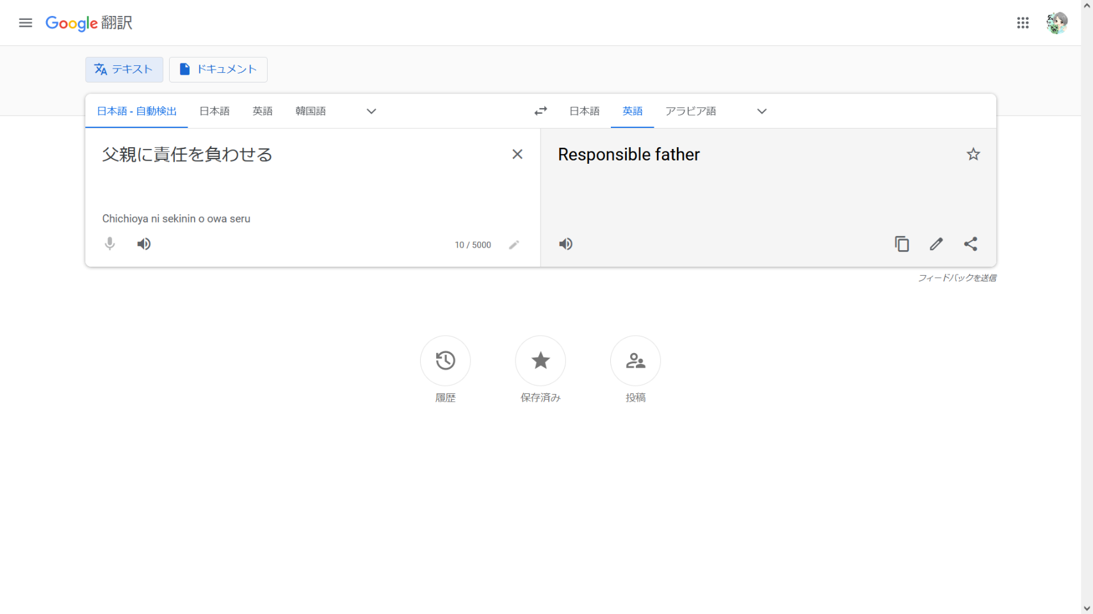
Task: Copy the translation to clipboard
Action: coord(902,244)
